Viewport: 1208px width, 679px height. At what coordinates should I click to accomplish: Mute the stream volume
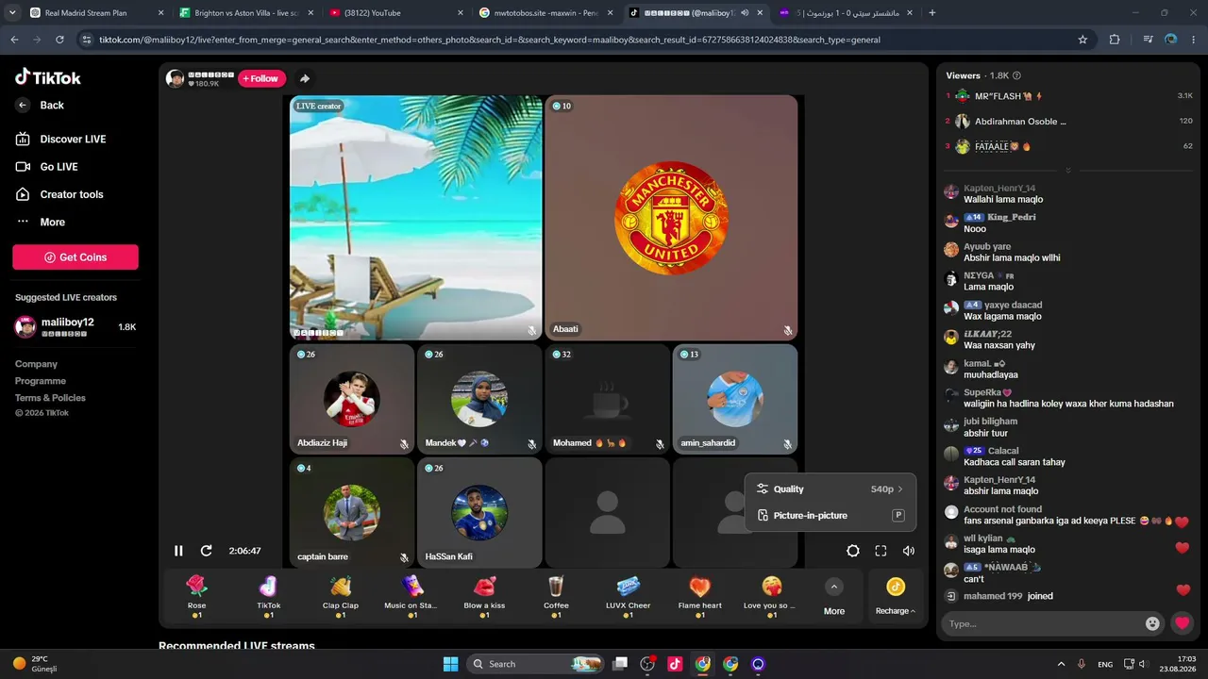point(909,551)
